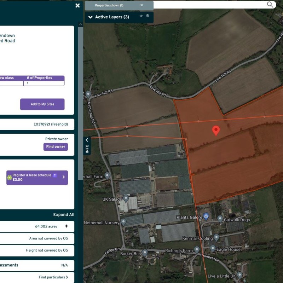The image size is (283, 283).
Task: Collapse the Active Layers panel chevron
Action: pos(90,17)
